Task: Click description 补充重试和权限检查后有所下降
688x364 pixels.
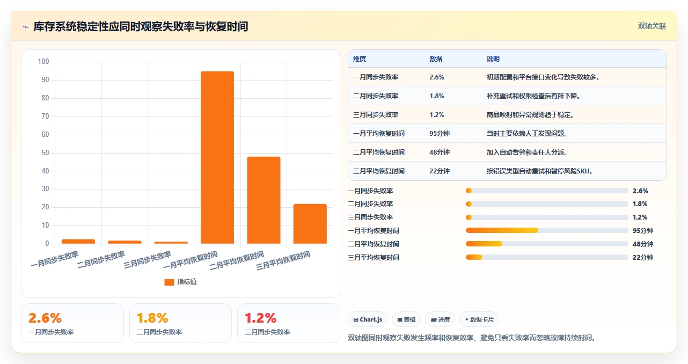Action: tap(533, 96)
